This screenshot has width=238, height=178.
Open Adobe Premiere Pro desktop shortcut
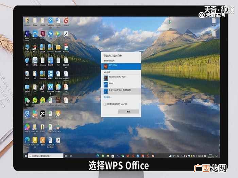(x=27, y=35)
